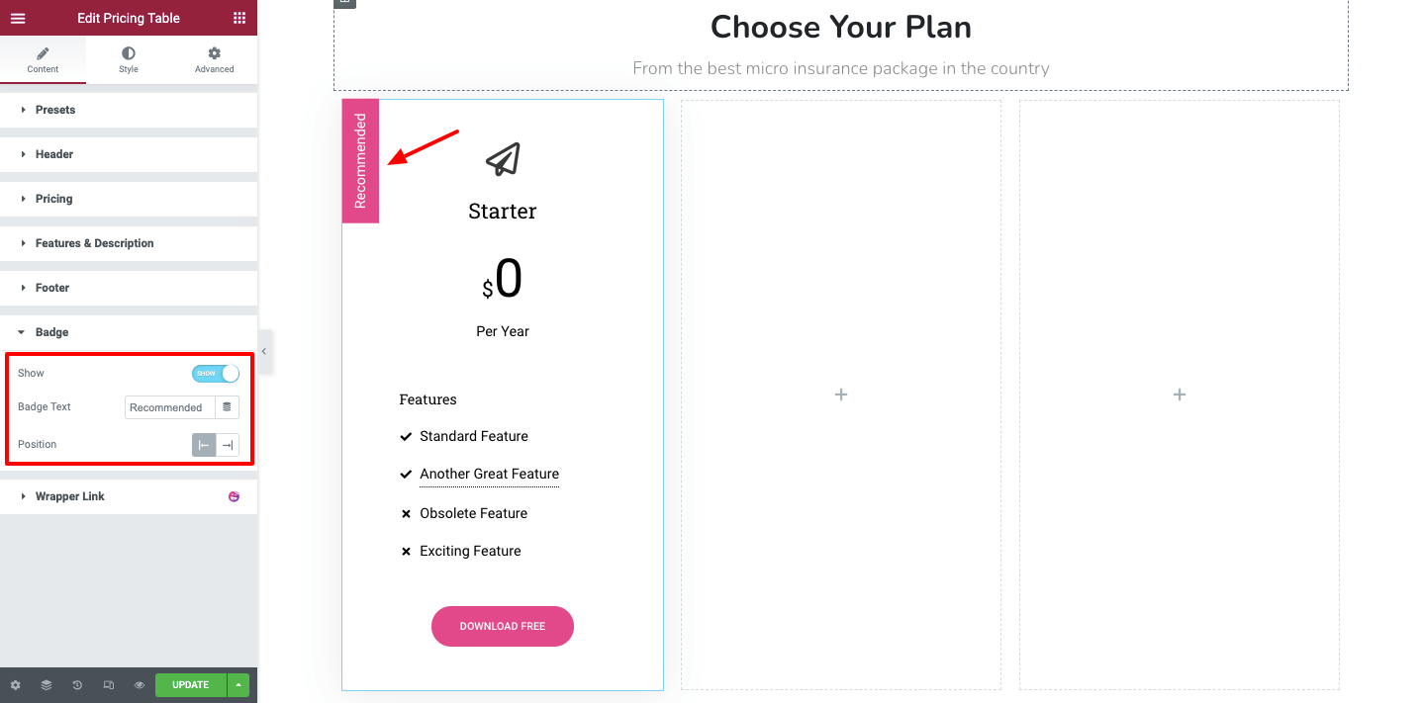
Task: Switch to the Advanced tab
Action: coord(214,59)
